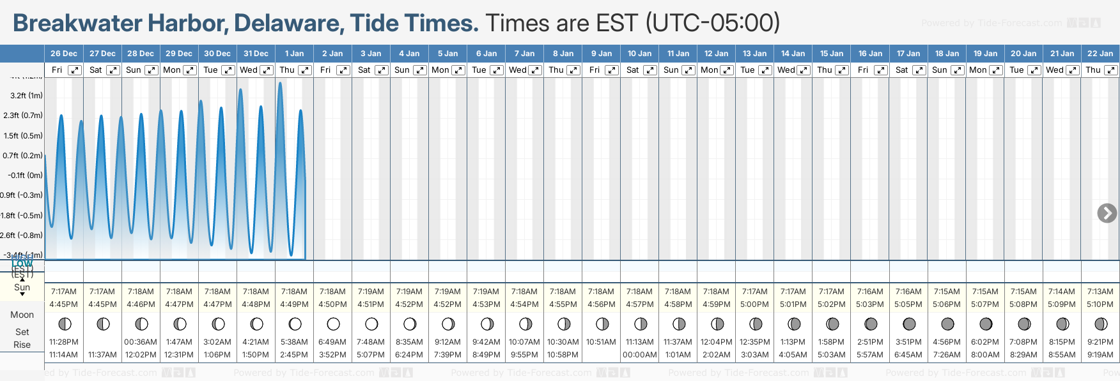Open expand icon beside Sat 10 Jan

pos(650,70)
